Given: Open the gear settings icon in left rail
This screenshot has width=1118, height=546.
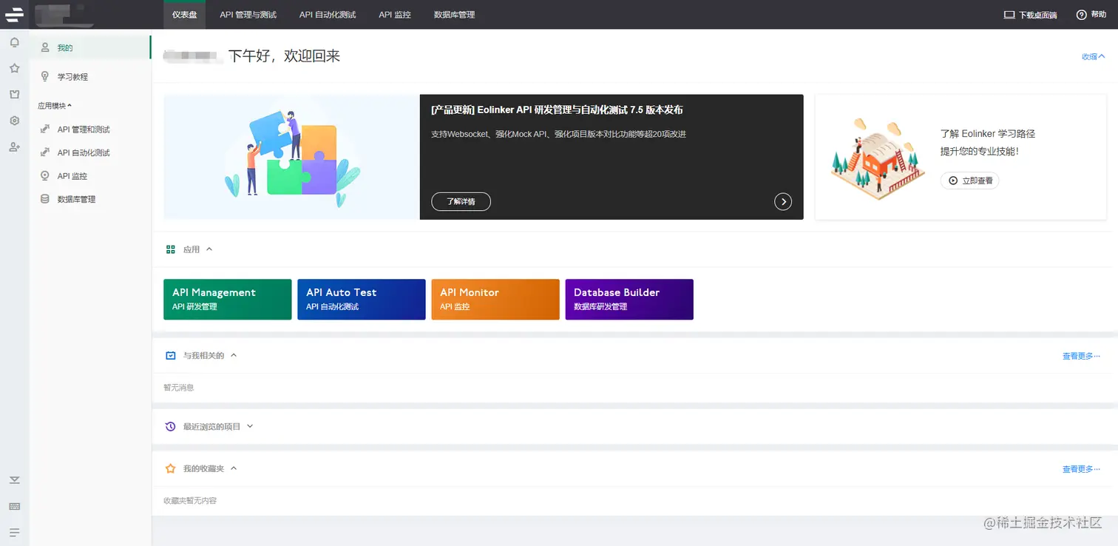Looking at the screenshot, I should (14, 121).
